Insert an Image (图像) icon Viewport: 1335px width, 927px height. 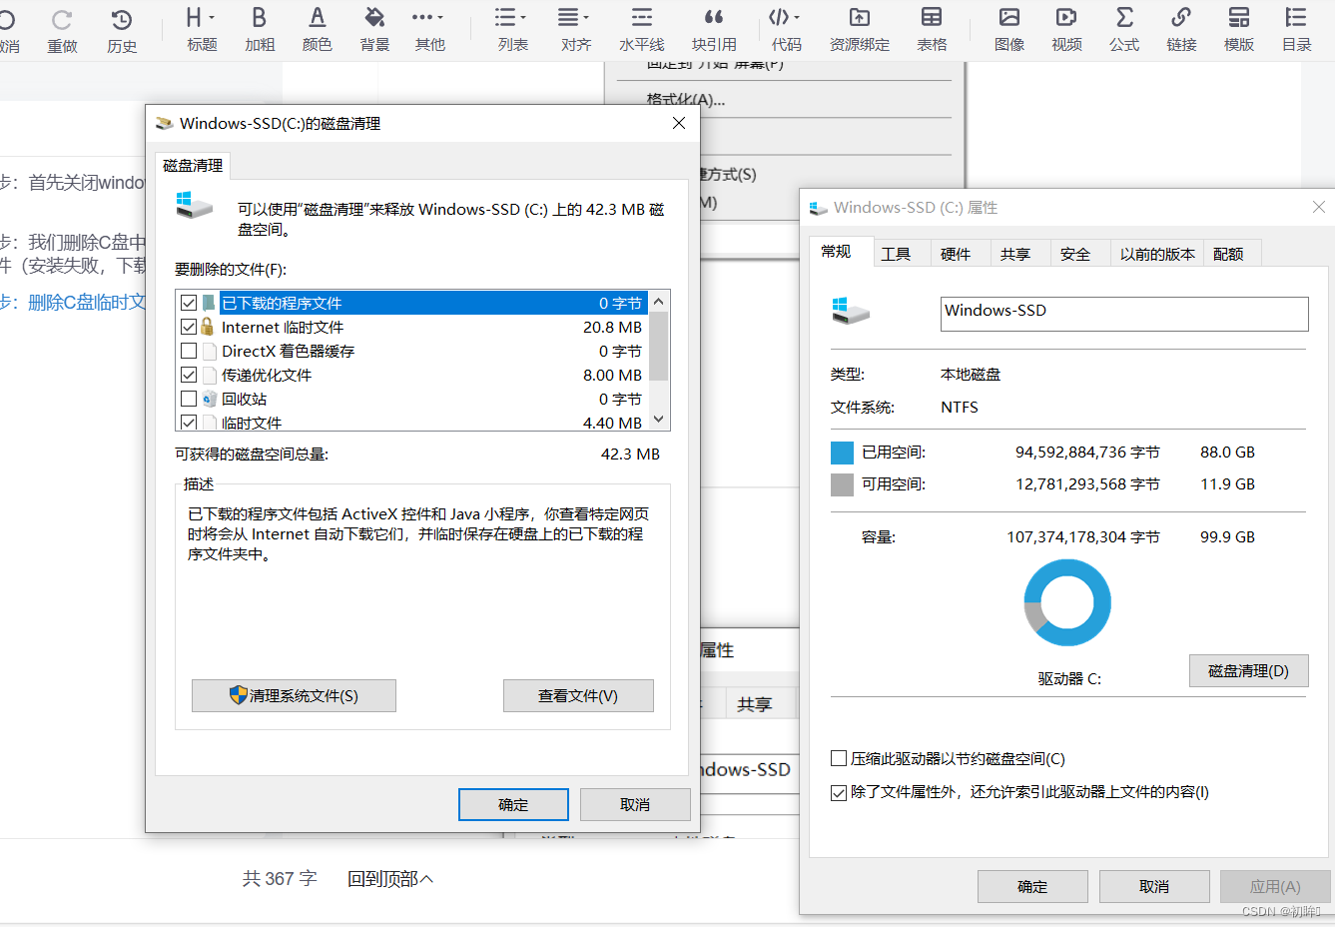(1009, 17)
